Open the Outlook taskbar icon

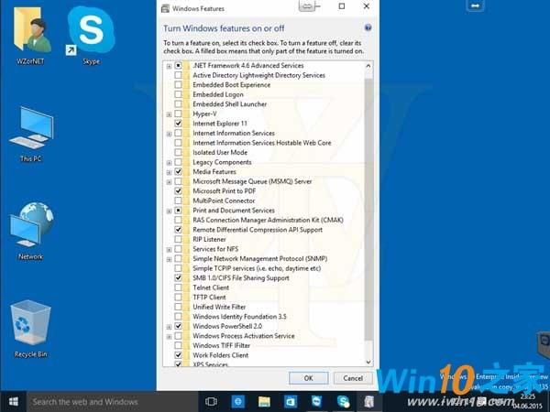click(x=290, y=402)
